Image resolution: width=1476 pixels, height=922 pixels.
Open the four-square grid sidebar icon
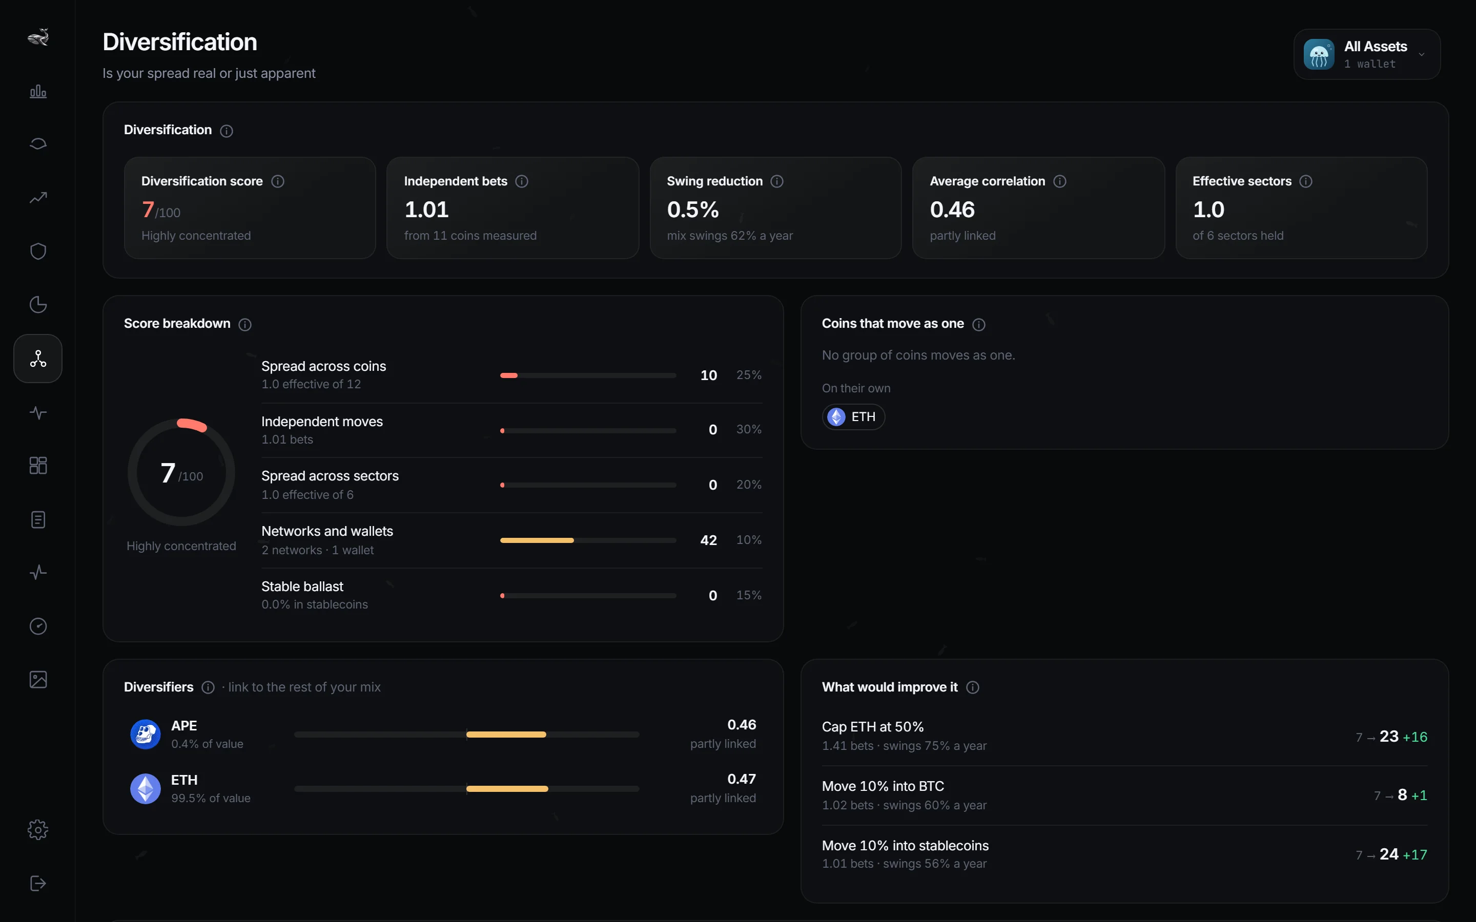tap(38, 465)
